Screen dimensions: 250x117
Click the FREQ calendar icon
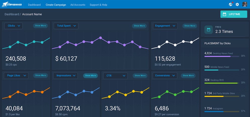209,30
